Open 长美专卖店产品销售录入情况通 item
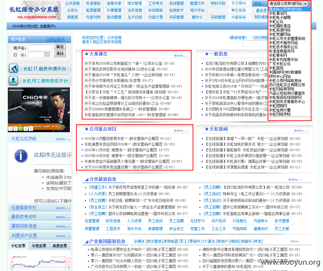 click(x=111, y=161)
